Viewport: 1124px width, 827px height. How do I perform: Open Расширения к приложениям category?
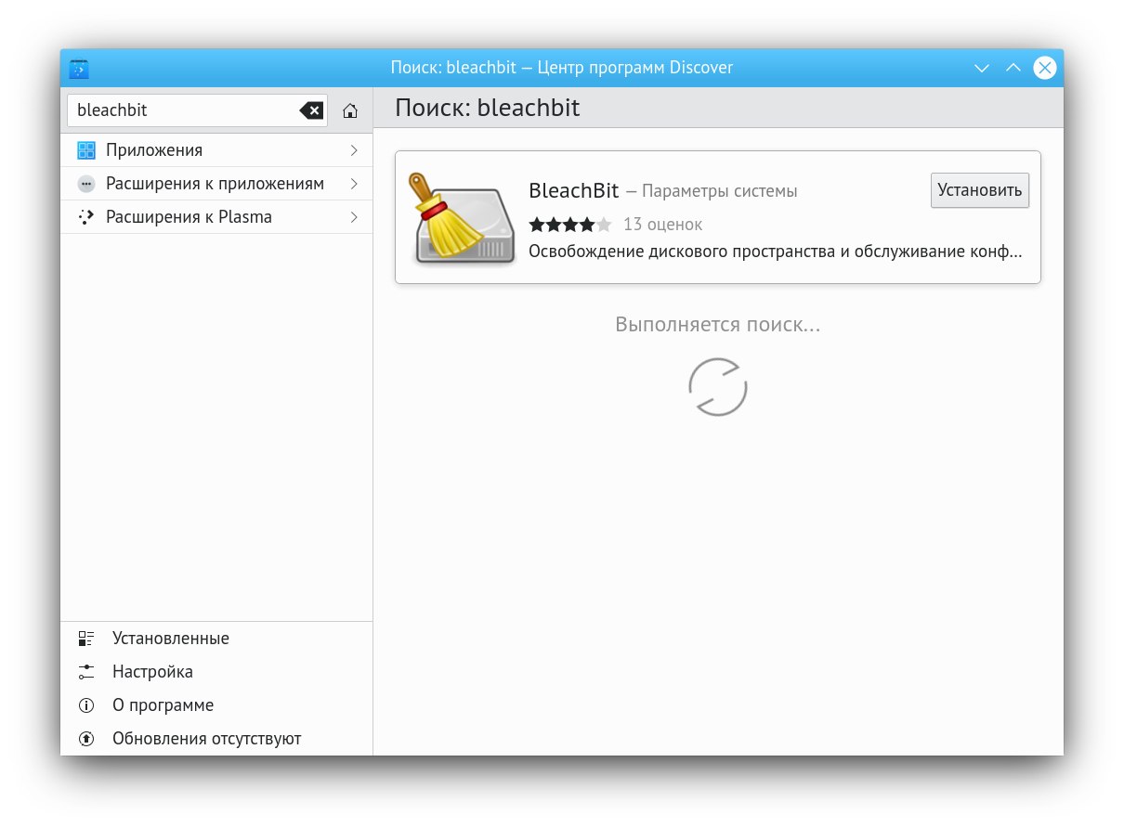pos(216,184)
